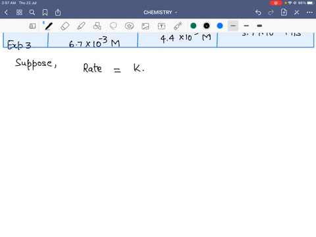This screenshot has height=237, width=316.
Task: Select the Pen tool
Action: pos(49,26)
